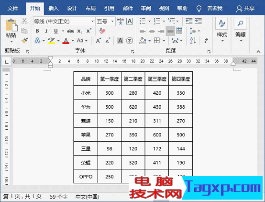Screen dimensions: 265x202
Task: Toggle Underline formatting
Action: [56, 31]
